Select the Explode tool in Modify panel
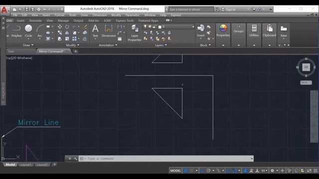The image size is (319, 179). coord(85,33)
